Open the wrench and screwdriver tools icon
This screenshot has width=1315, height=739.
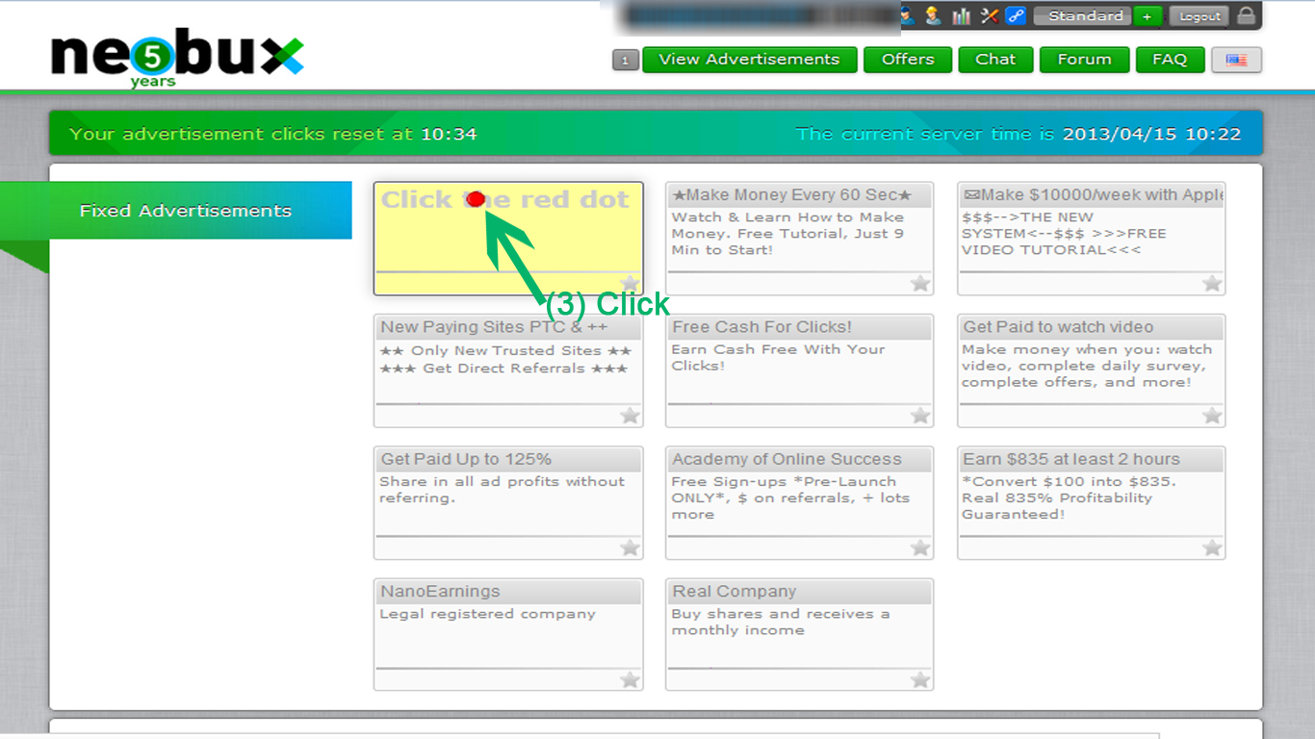click(989, 15)
